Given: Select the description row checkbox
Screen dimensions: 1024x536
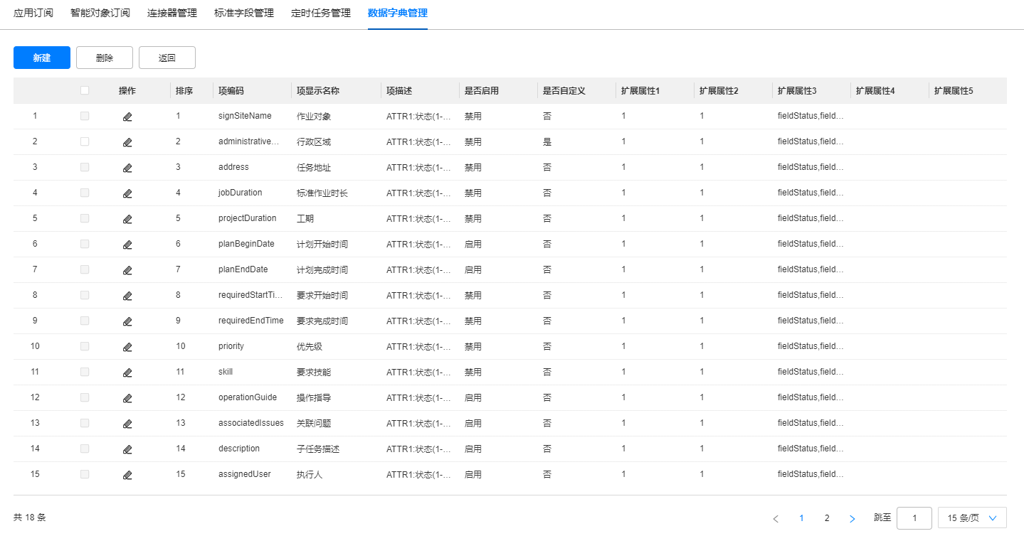Looking at the screenshot, I should [x=85, y=449].
